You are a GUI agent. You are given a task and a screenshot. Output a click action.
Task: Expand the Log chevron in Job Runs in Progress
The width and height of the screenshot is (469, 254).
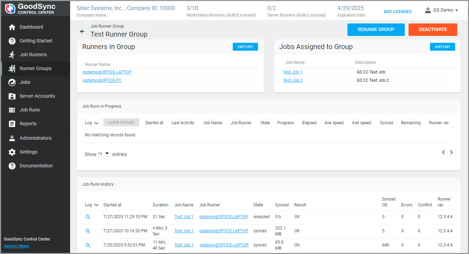(96, 123)
